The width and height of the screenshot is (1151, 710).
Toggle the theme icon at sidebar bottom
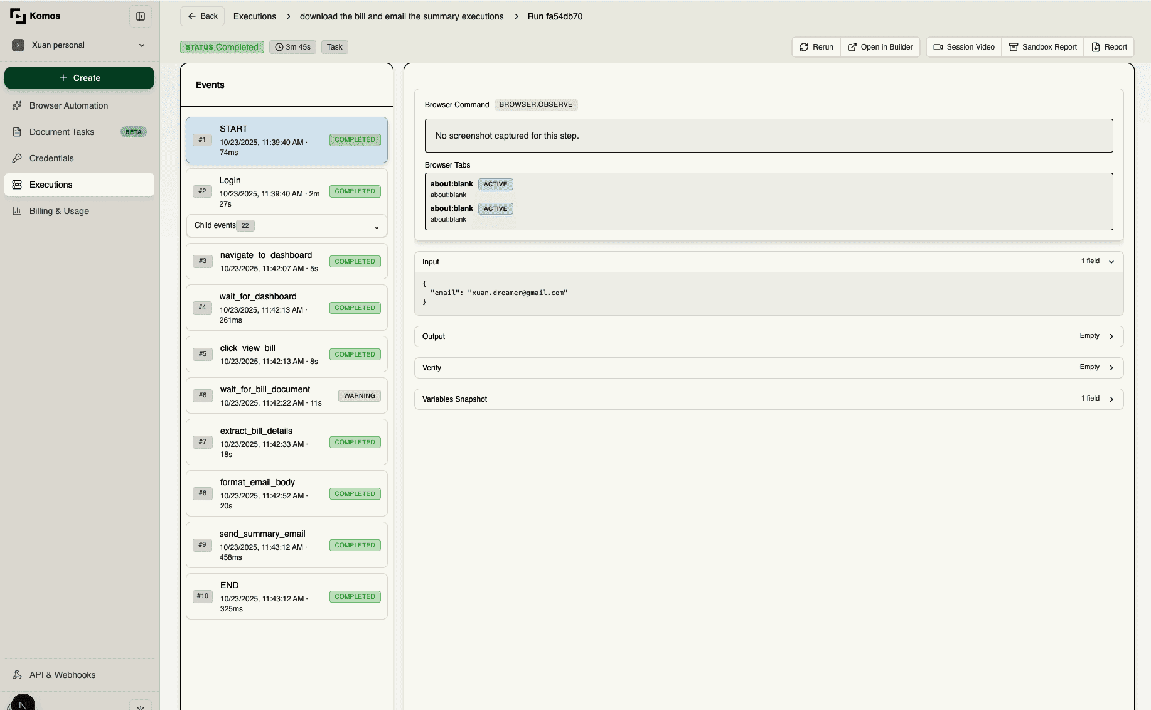[x=140, y=706]
